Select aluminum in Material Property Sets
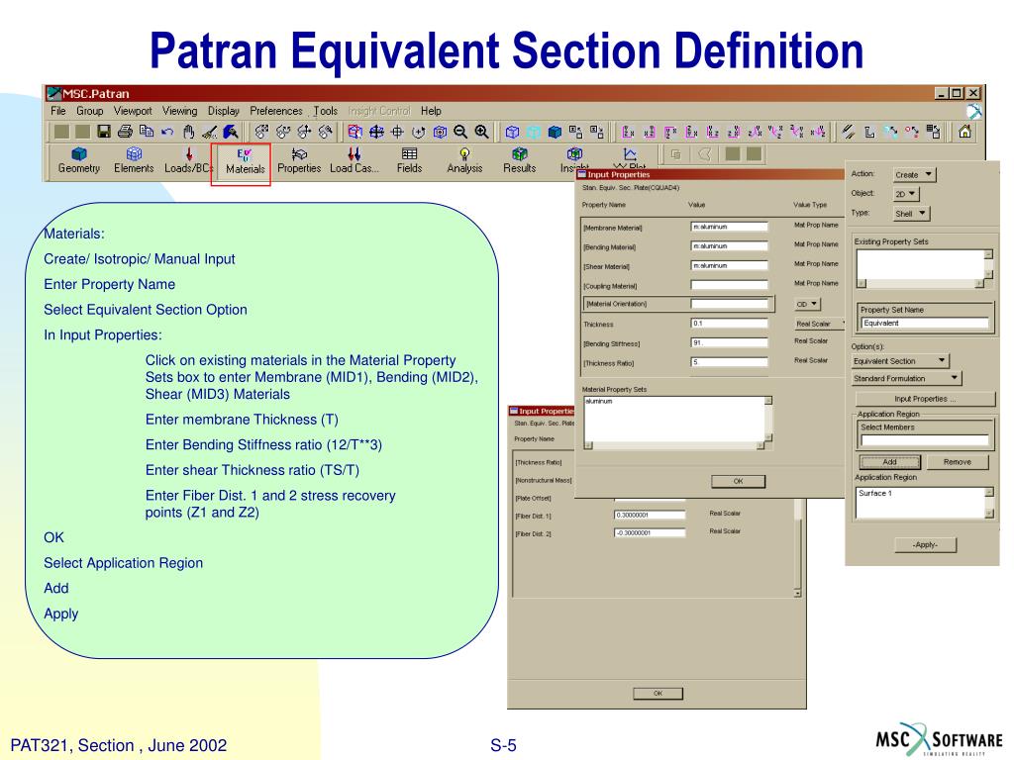The image size is (1014, 760). (x=599, y=402)
